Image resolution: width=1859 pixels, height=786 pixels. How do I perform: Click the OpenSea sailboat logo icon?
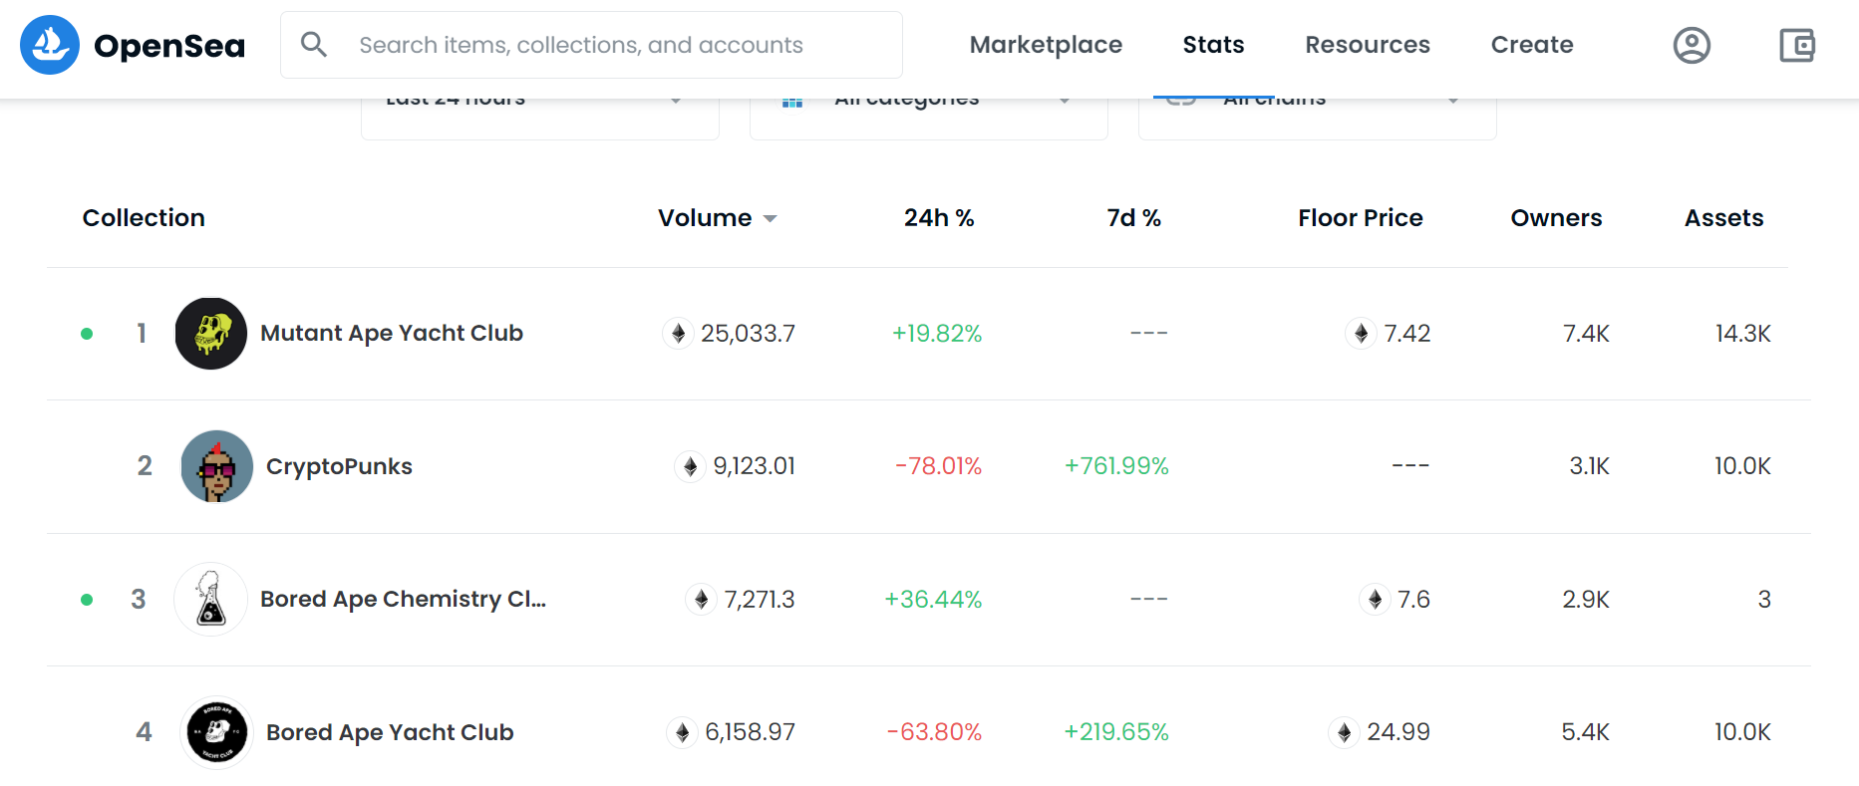pos(50,45)
